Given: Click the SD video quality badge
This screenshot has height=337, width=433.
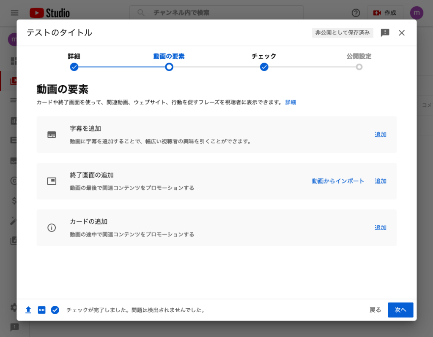Looking at the screenshot, I should pyautogui.click(x=41, y=310).
